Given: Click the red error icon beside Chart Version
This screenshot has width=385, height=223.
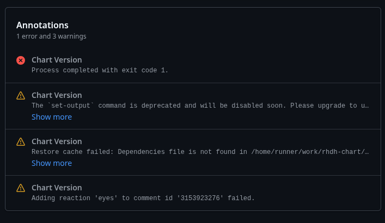Looking at the screenshot, I should tap(21, 60).
